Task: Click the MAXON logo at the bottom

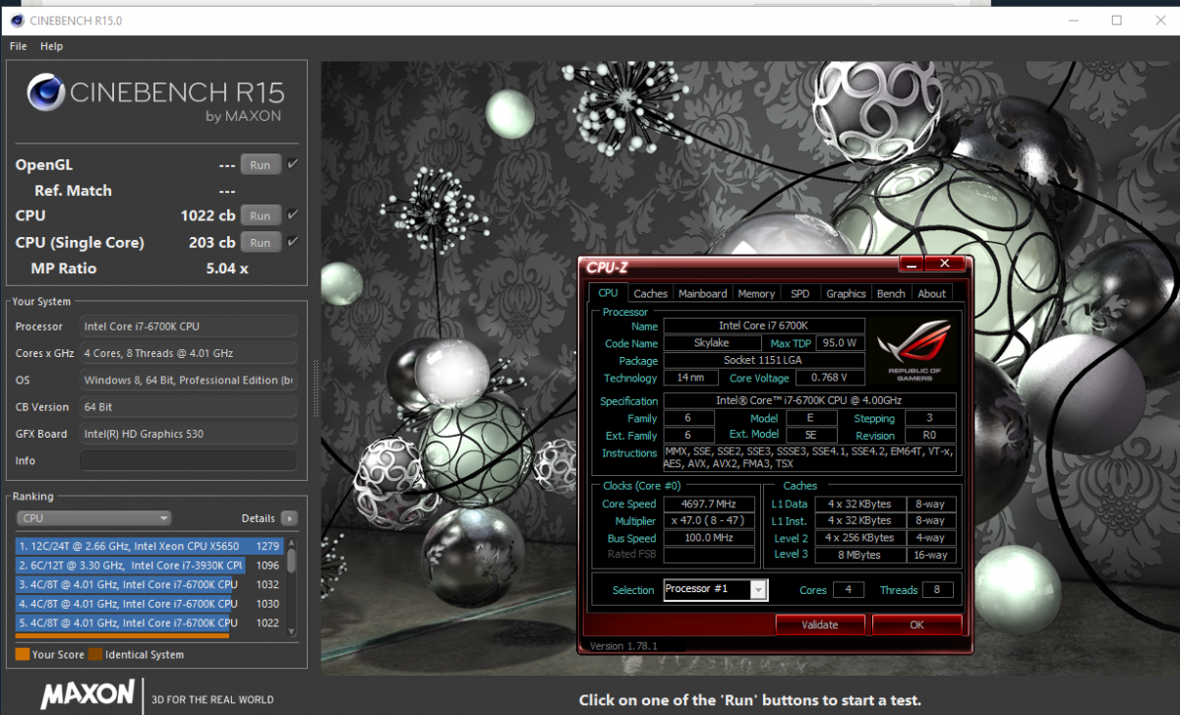Action: (x=88, y=694)
